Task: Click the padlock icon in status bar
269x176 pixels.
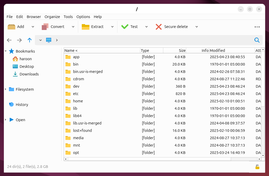Action: [x=257, y=167]
